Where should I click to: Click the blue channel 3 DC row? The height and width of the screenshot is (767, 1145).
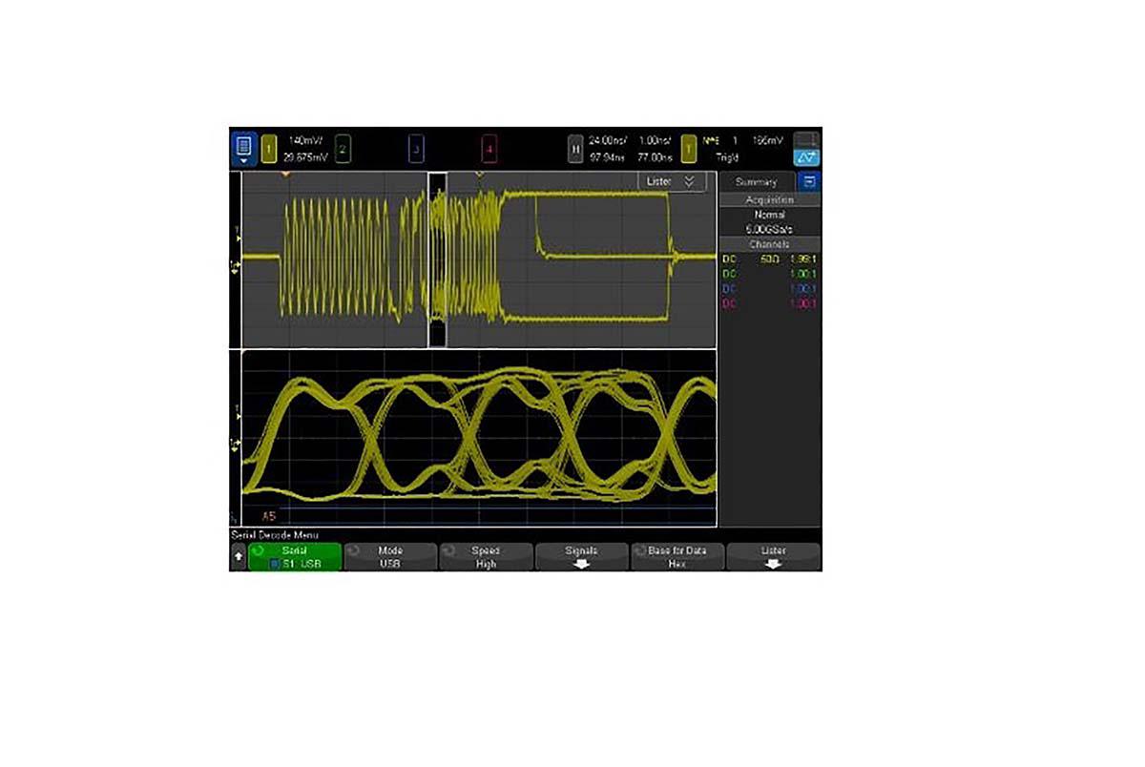769,288
